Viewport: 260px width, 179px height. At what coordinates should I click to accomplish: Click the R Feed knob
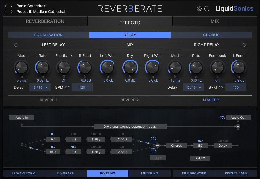(85, 67)
